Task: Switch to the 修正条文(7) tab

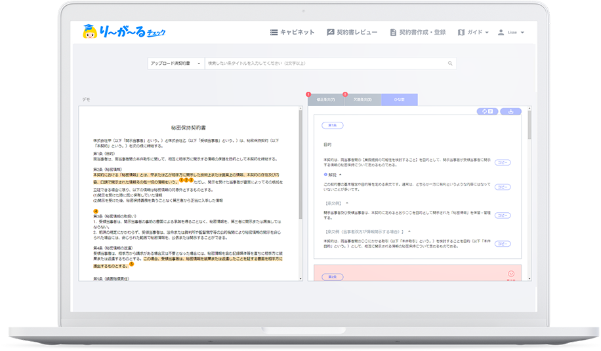Action: pos(326,100)
